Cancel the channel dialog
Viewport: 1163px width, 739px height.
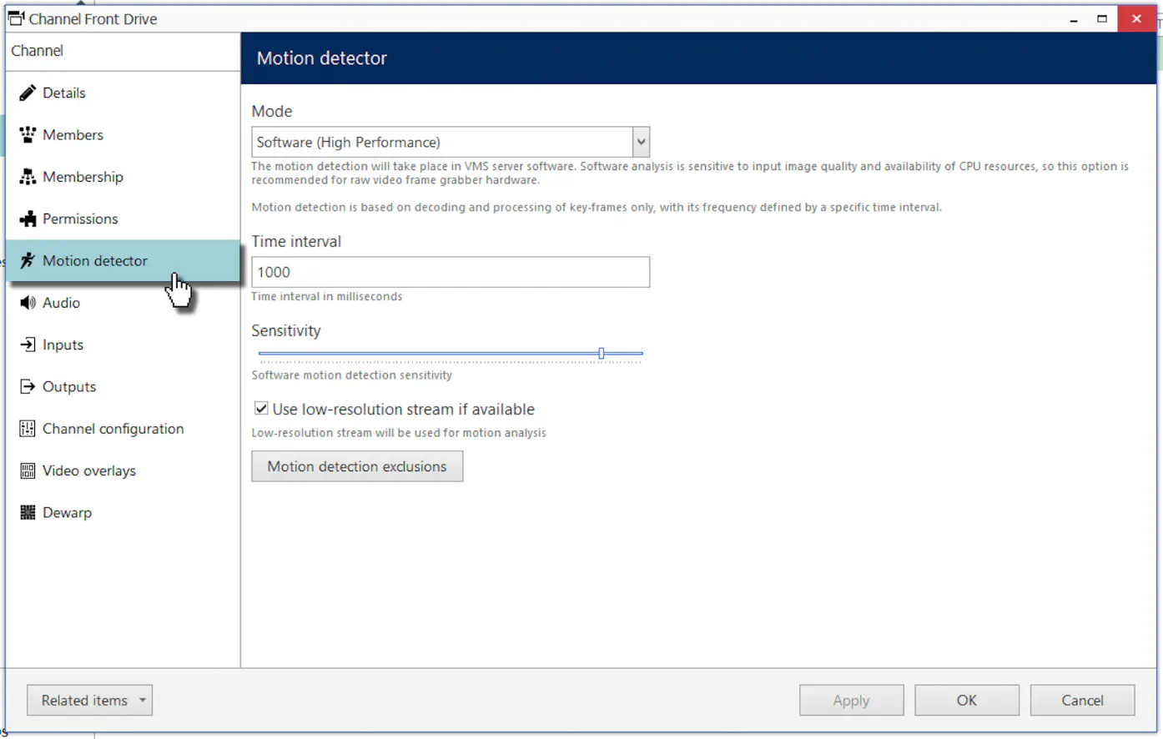pos(1082,701)
